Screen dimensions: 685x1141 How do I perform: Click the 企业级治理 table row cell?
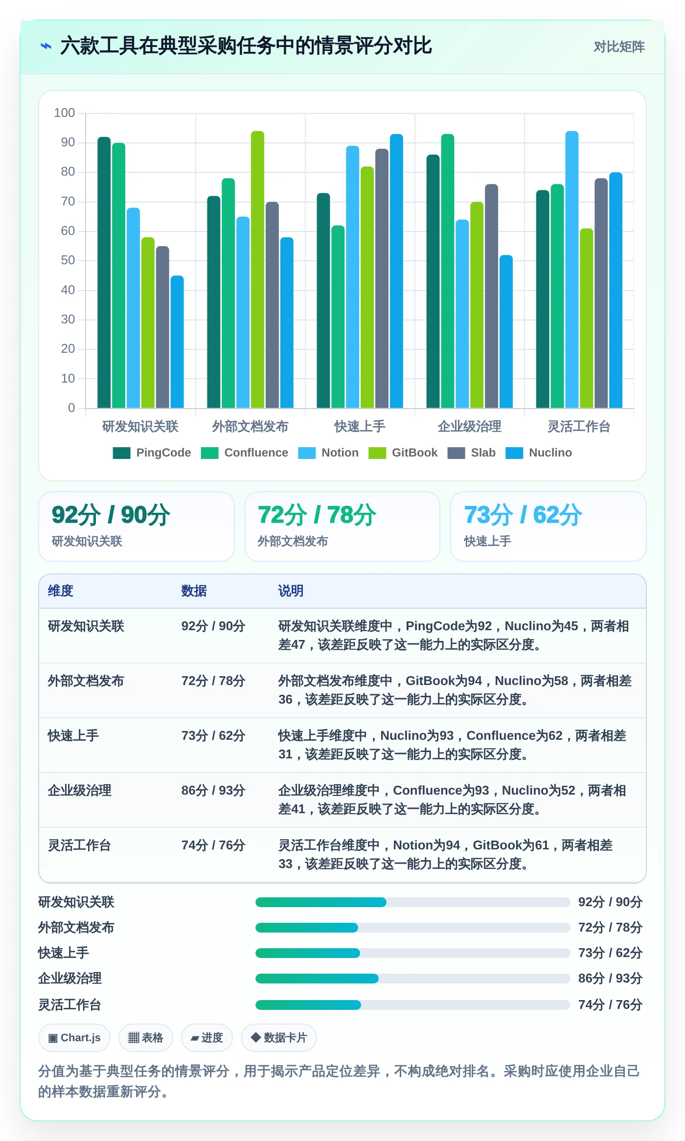click(80, 791)
